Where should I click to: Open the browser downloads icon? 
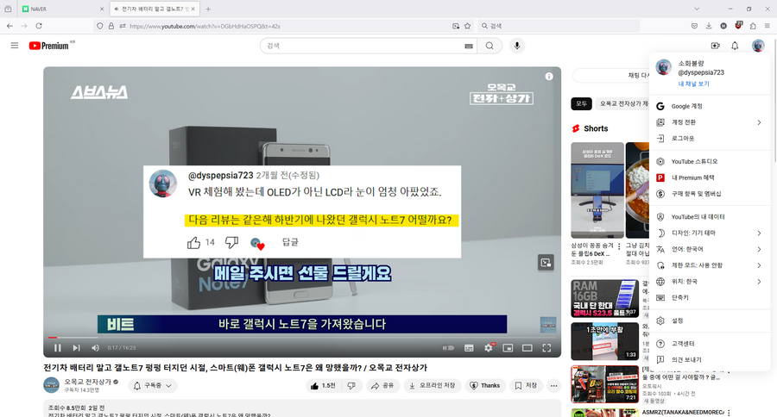[x=709, y=26]
